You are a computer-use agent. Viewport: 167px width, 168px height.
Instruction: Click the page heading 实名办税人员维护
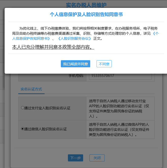86,5
